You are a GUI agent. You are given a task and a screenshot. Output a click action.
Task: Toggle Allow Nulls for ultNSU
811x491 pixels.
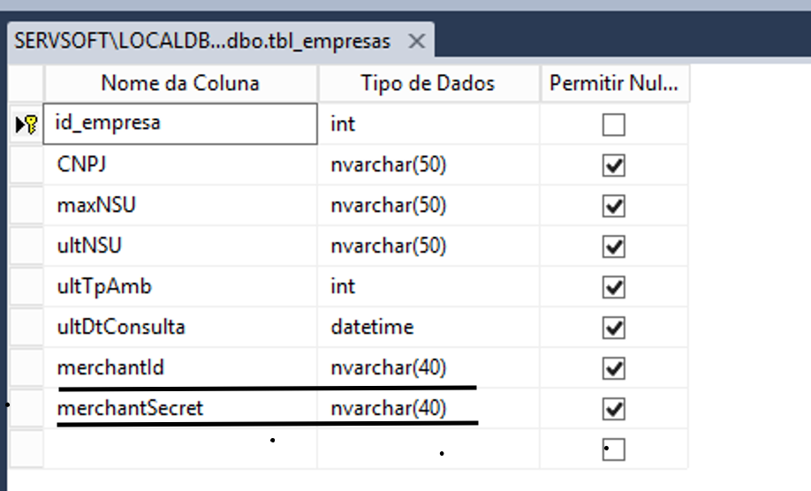pos(613,246)
